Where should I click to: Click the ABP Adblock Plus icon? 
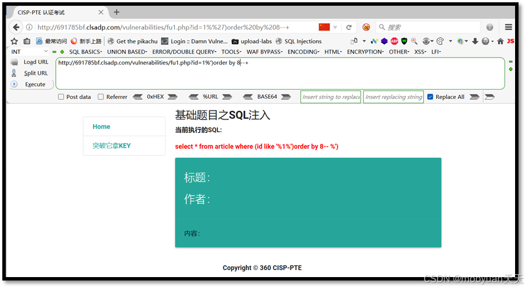tap(394, 41)
